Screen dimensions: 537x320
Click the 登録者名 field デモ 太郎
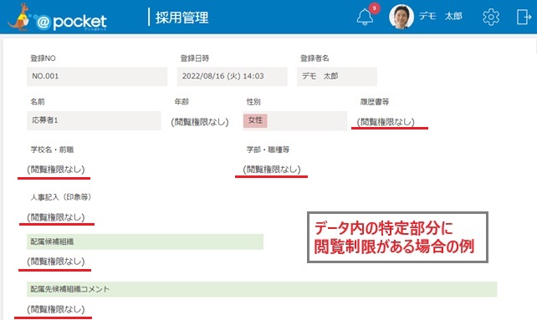[x=337, y=76]
